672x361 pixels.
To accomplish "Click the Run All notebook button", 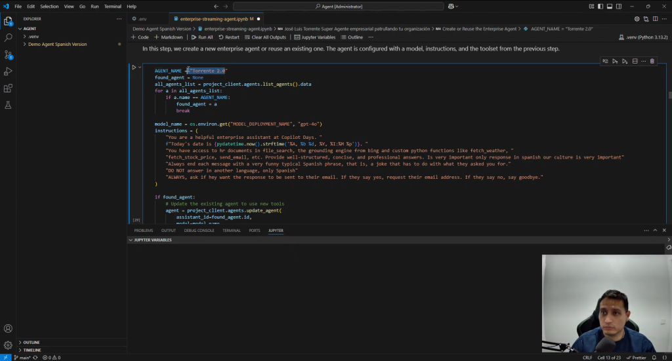I will point(203,37).
